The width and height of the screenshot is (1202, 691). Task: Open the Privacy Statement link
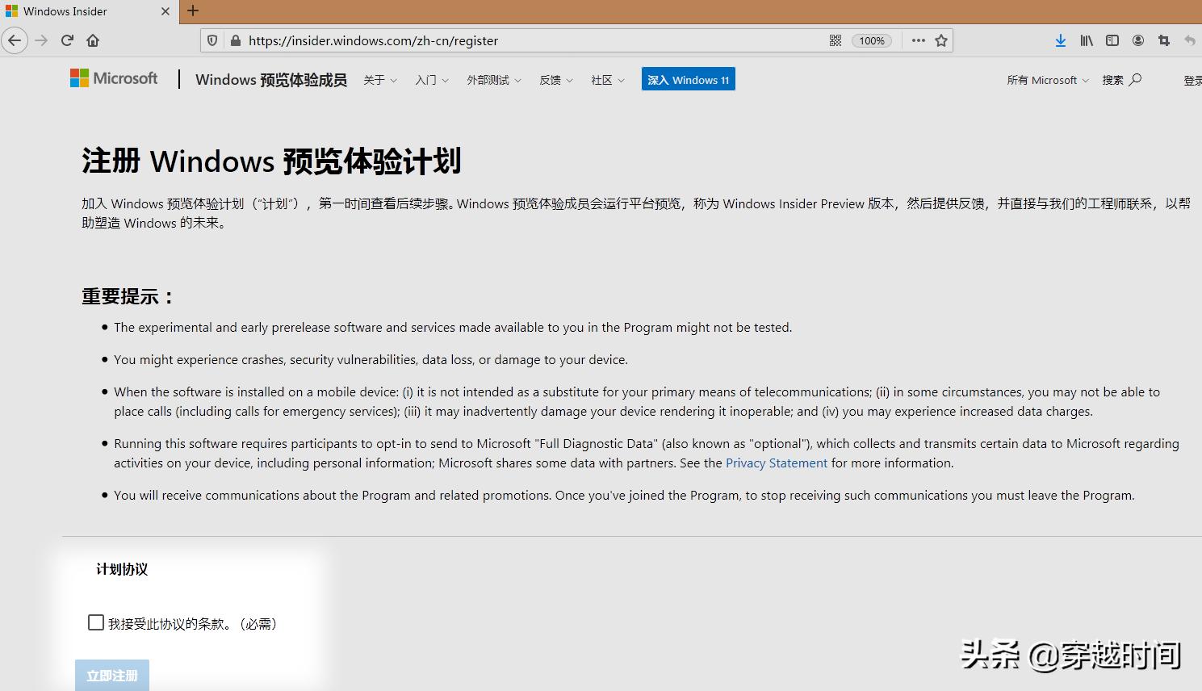tap(776, 463)
